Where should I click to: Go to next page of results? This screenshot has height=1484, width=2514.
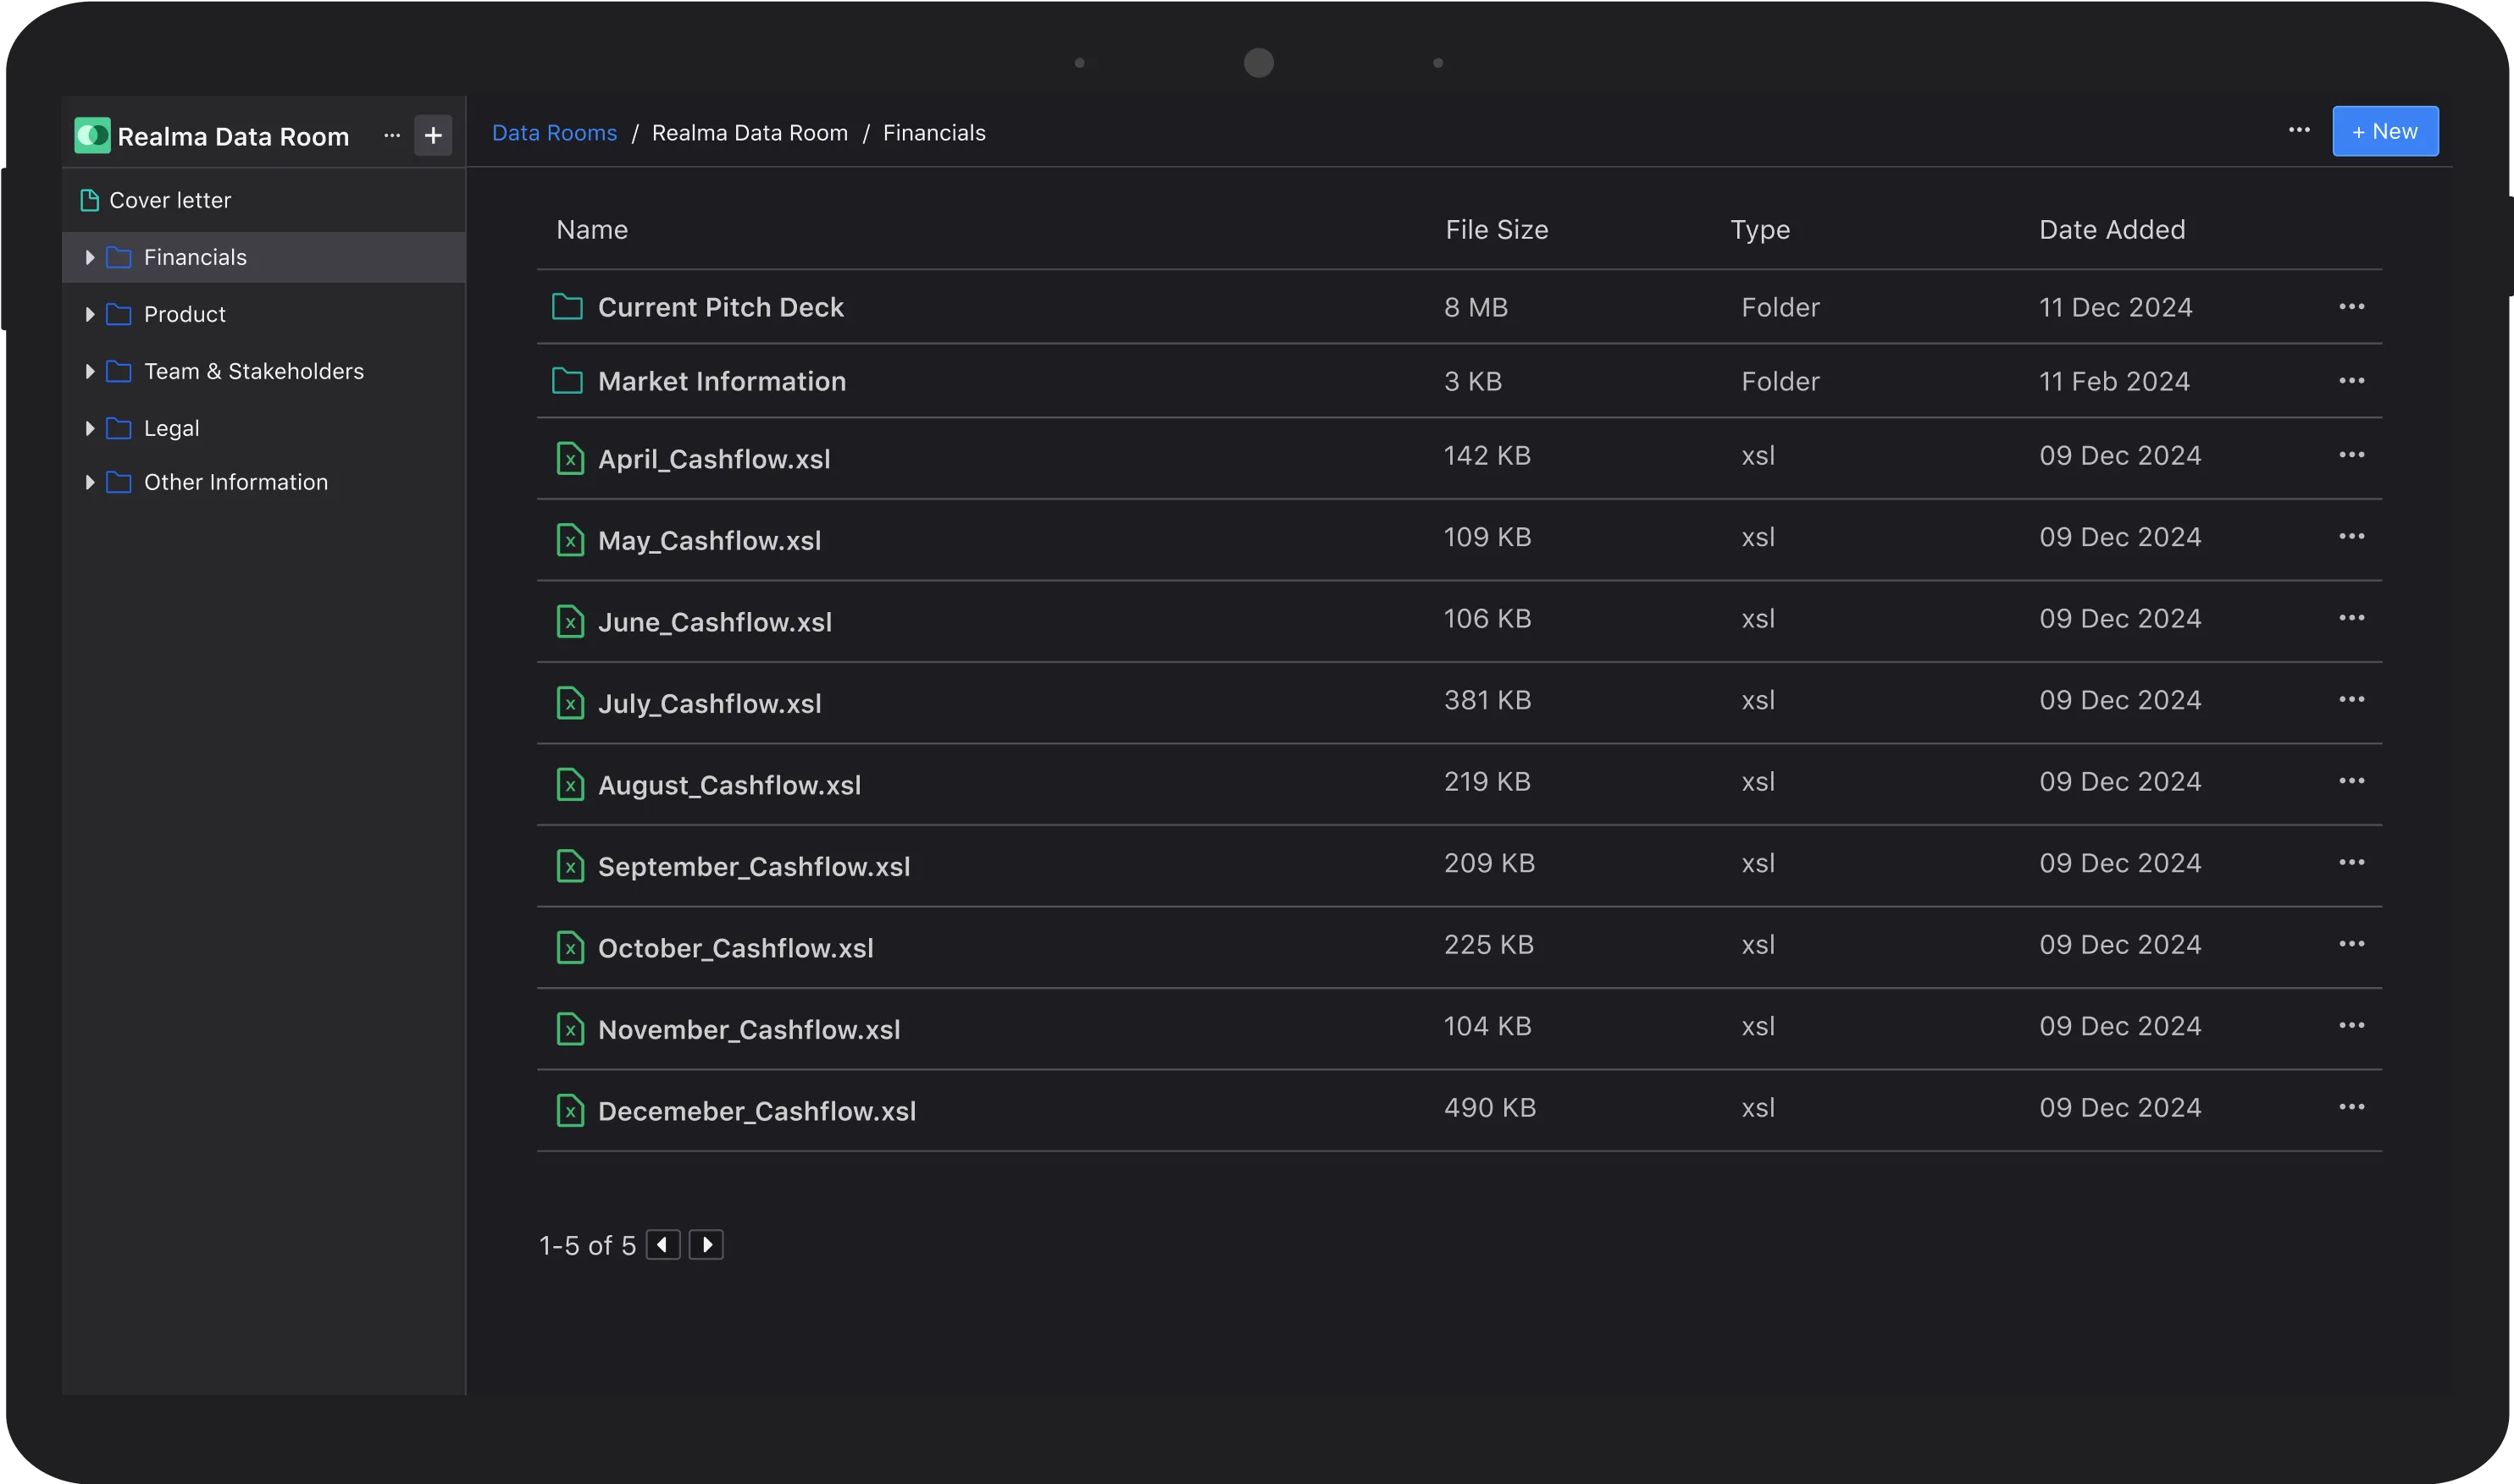[706, 1245]
